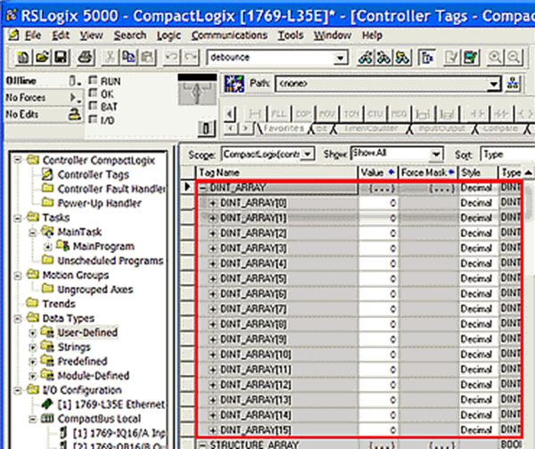Sort by the Tag Name column header
The height and width of the screenshot is (449, 535).
coord(277,173)
